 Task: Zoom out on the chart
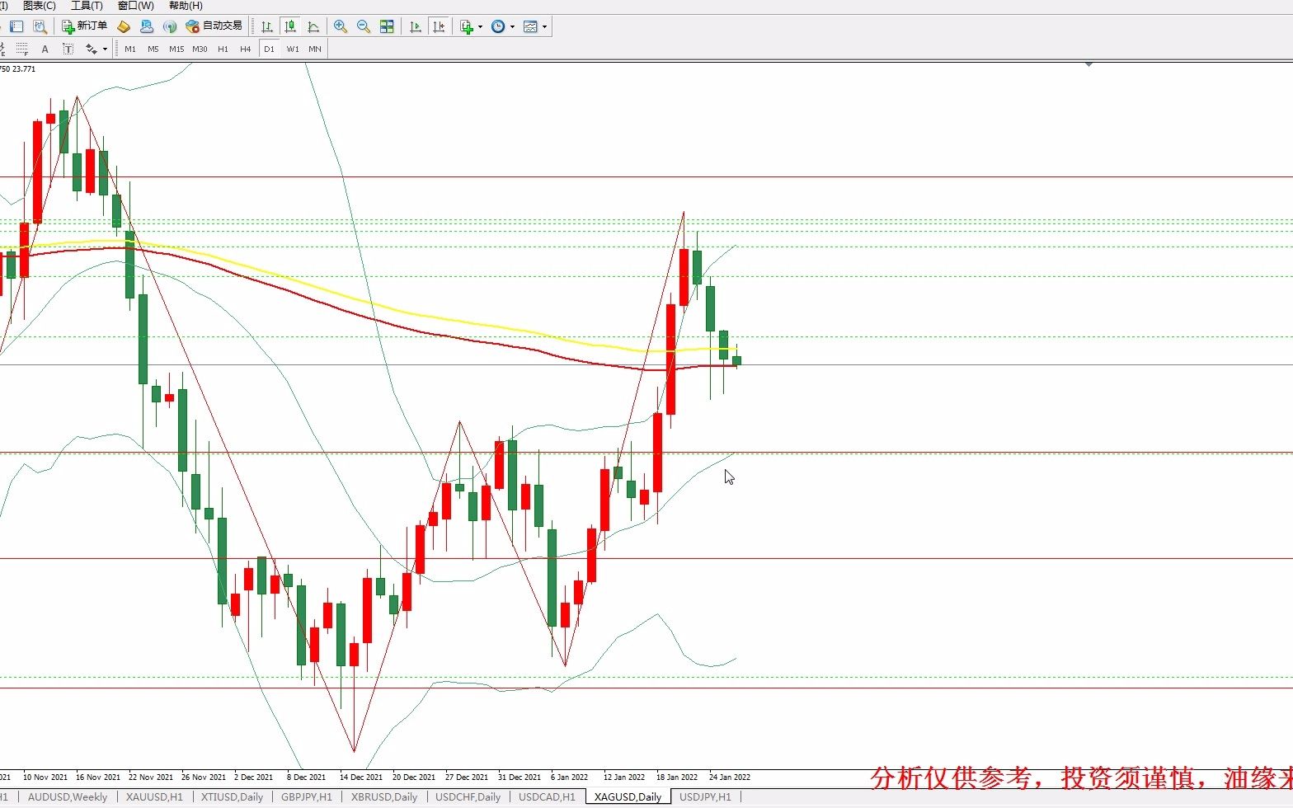pos(364,26)
